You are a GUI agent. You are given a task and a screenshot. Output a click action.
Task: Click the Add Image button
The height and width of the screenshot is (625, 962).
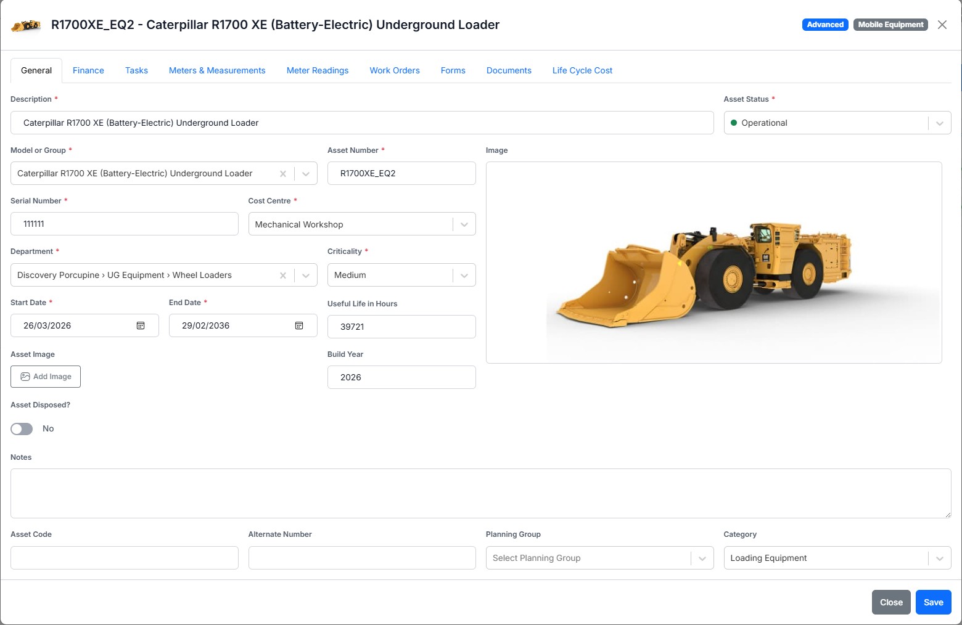point(46,377)
